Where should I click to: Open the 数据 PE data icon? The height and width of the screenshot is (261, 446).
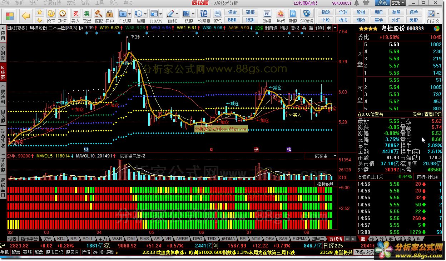(267, 14)
